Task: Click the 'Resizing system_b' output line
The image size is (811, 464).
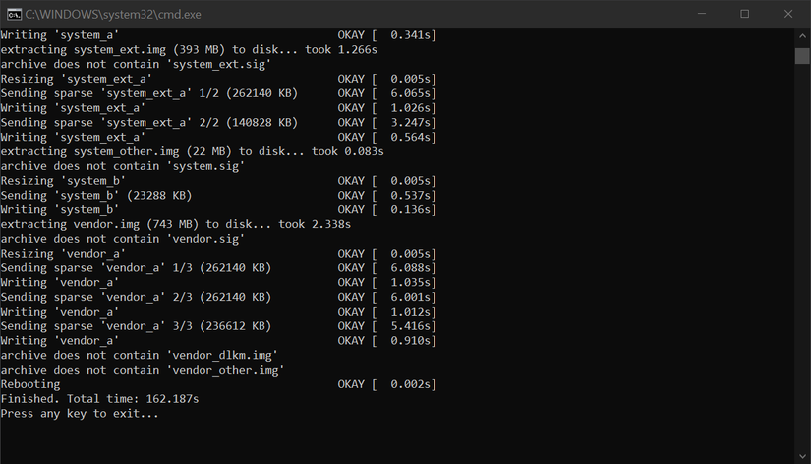Action: tap(63, 180)
